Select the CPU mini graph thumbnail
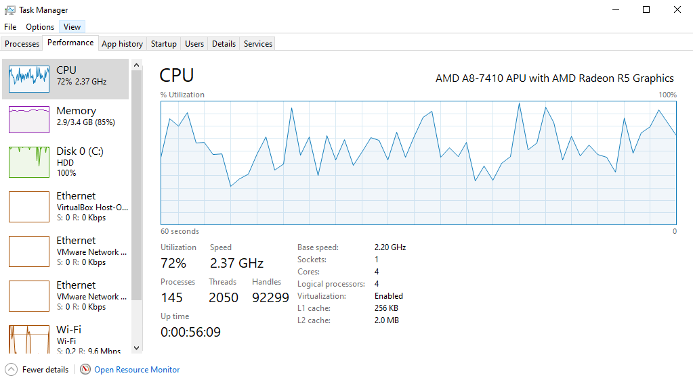693x386 pixels. [x=29, y=79]
